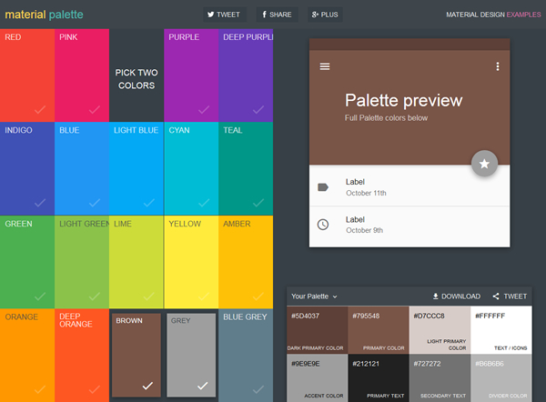Click the Label row dated October 9th
Screen dimensions: 546x402
[x=409, y=225]
